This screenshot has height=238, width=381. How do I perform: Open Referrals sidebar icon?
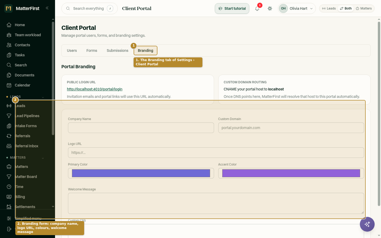point(9,136)
